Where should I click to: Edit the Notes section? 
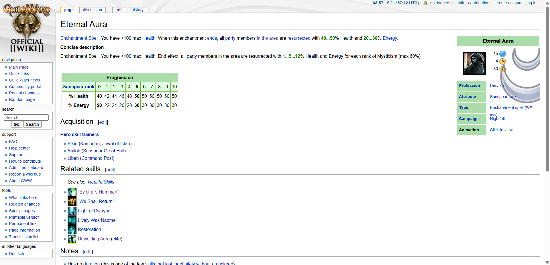pos(88,252)
